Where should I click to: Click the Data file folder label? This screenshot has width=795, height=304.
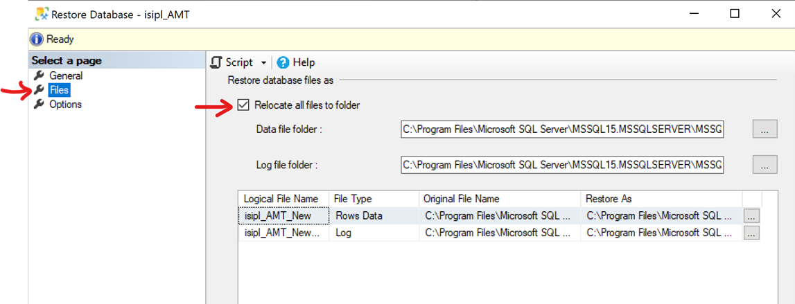click(290, 129)
